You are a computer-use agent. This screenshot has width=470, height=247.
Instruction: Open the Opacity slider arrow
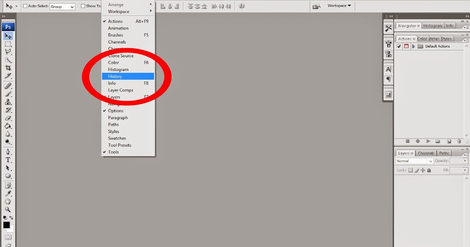465,161
